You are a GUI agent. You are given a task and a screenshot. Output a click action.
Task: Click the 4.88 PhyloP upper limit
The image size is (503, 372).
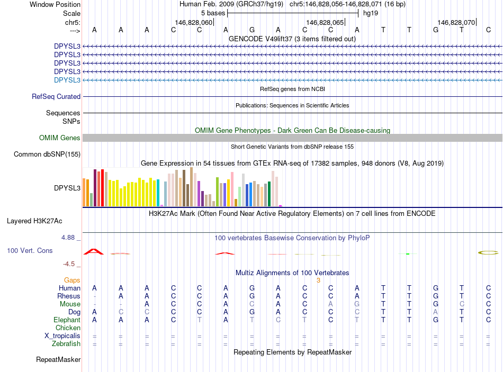[68, 237]
